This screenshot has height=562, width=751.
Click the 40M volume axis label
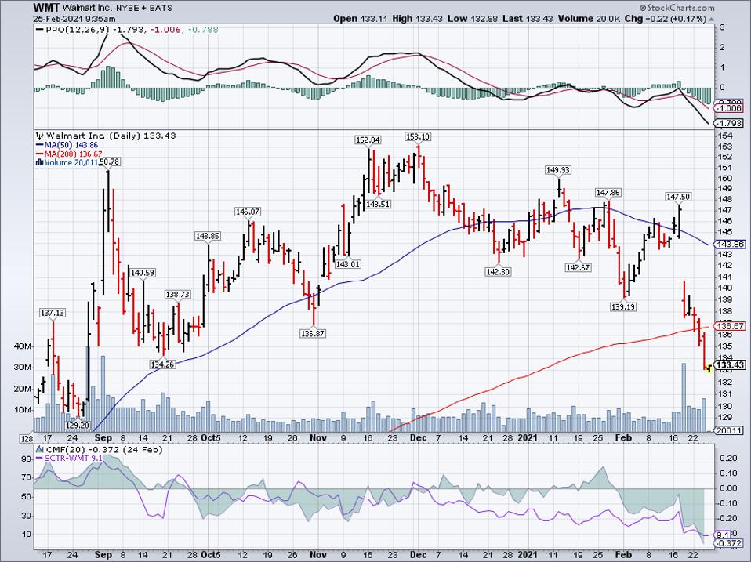[23, 346]
